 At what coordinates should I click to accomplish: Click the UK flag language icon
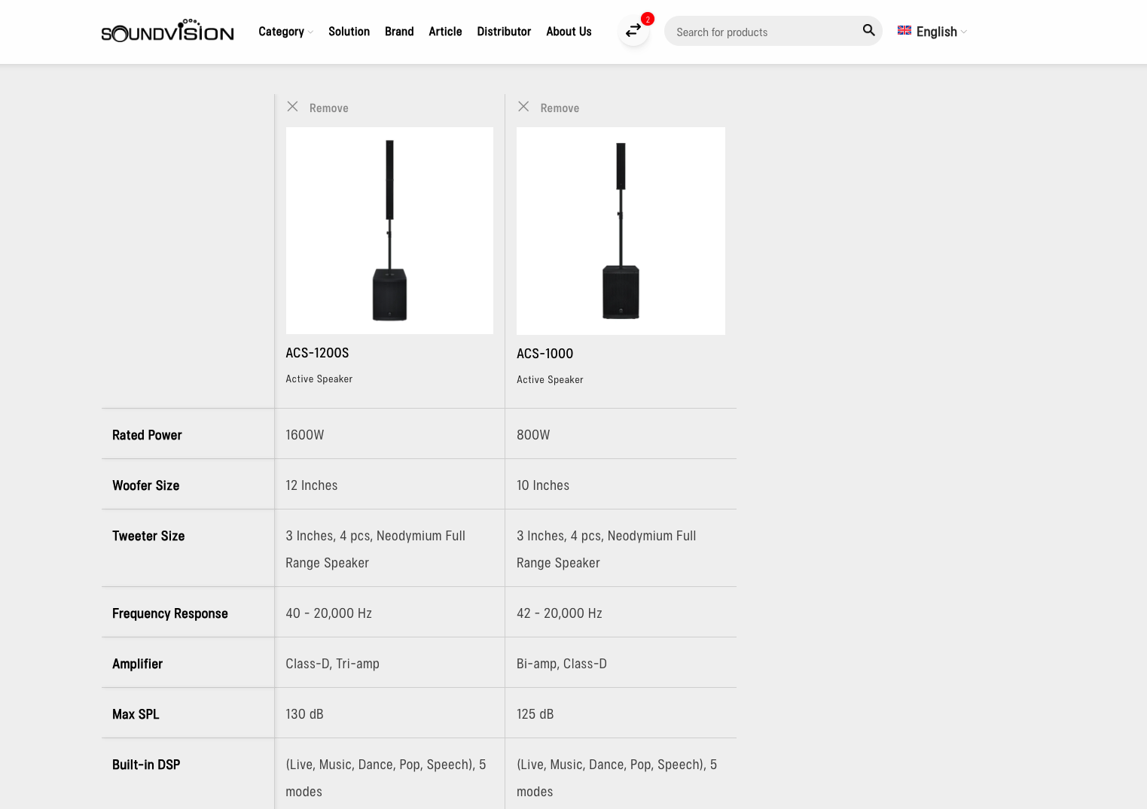(x=904, y=31)
